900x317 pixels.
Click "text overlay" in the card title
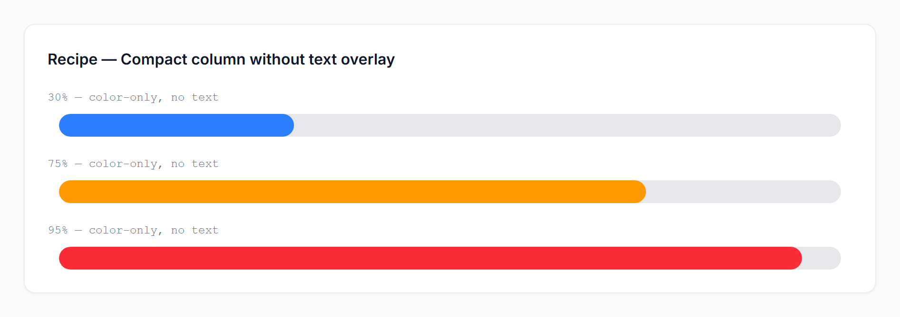click(x=352, y=59)
